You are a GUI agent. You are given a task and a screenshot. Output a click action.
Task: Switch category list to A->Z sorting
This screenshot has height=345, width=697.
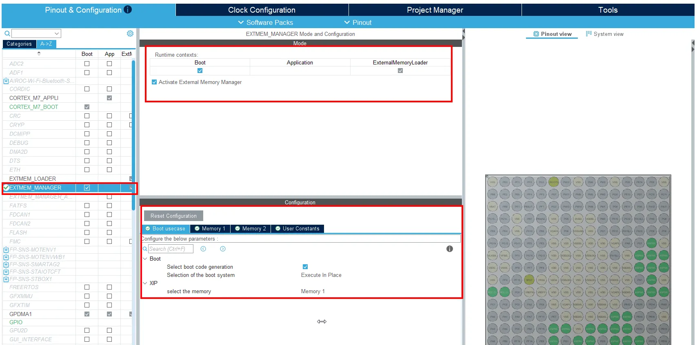[x=46, y=44]
